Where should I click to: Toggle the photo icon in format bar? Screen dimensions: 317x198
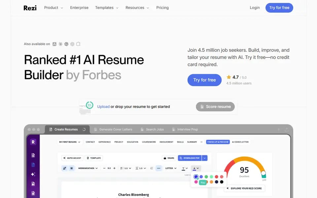(72, 168)
